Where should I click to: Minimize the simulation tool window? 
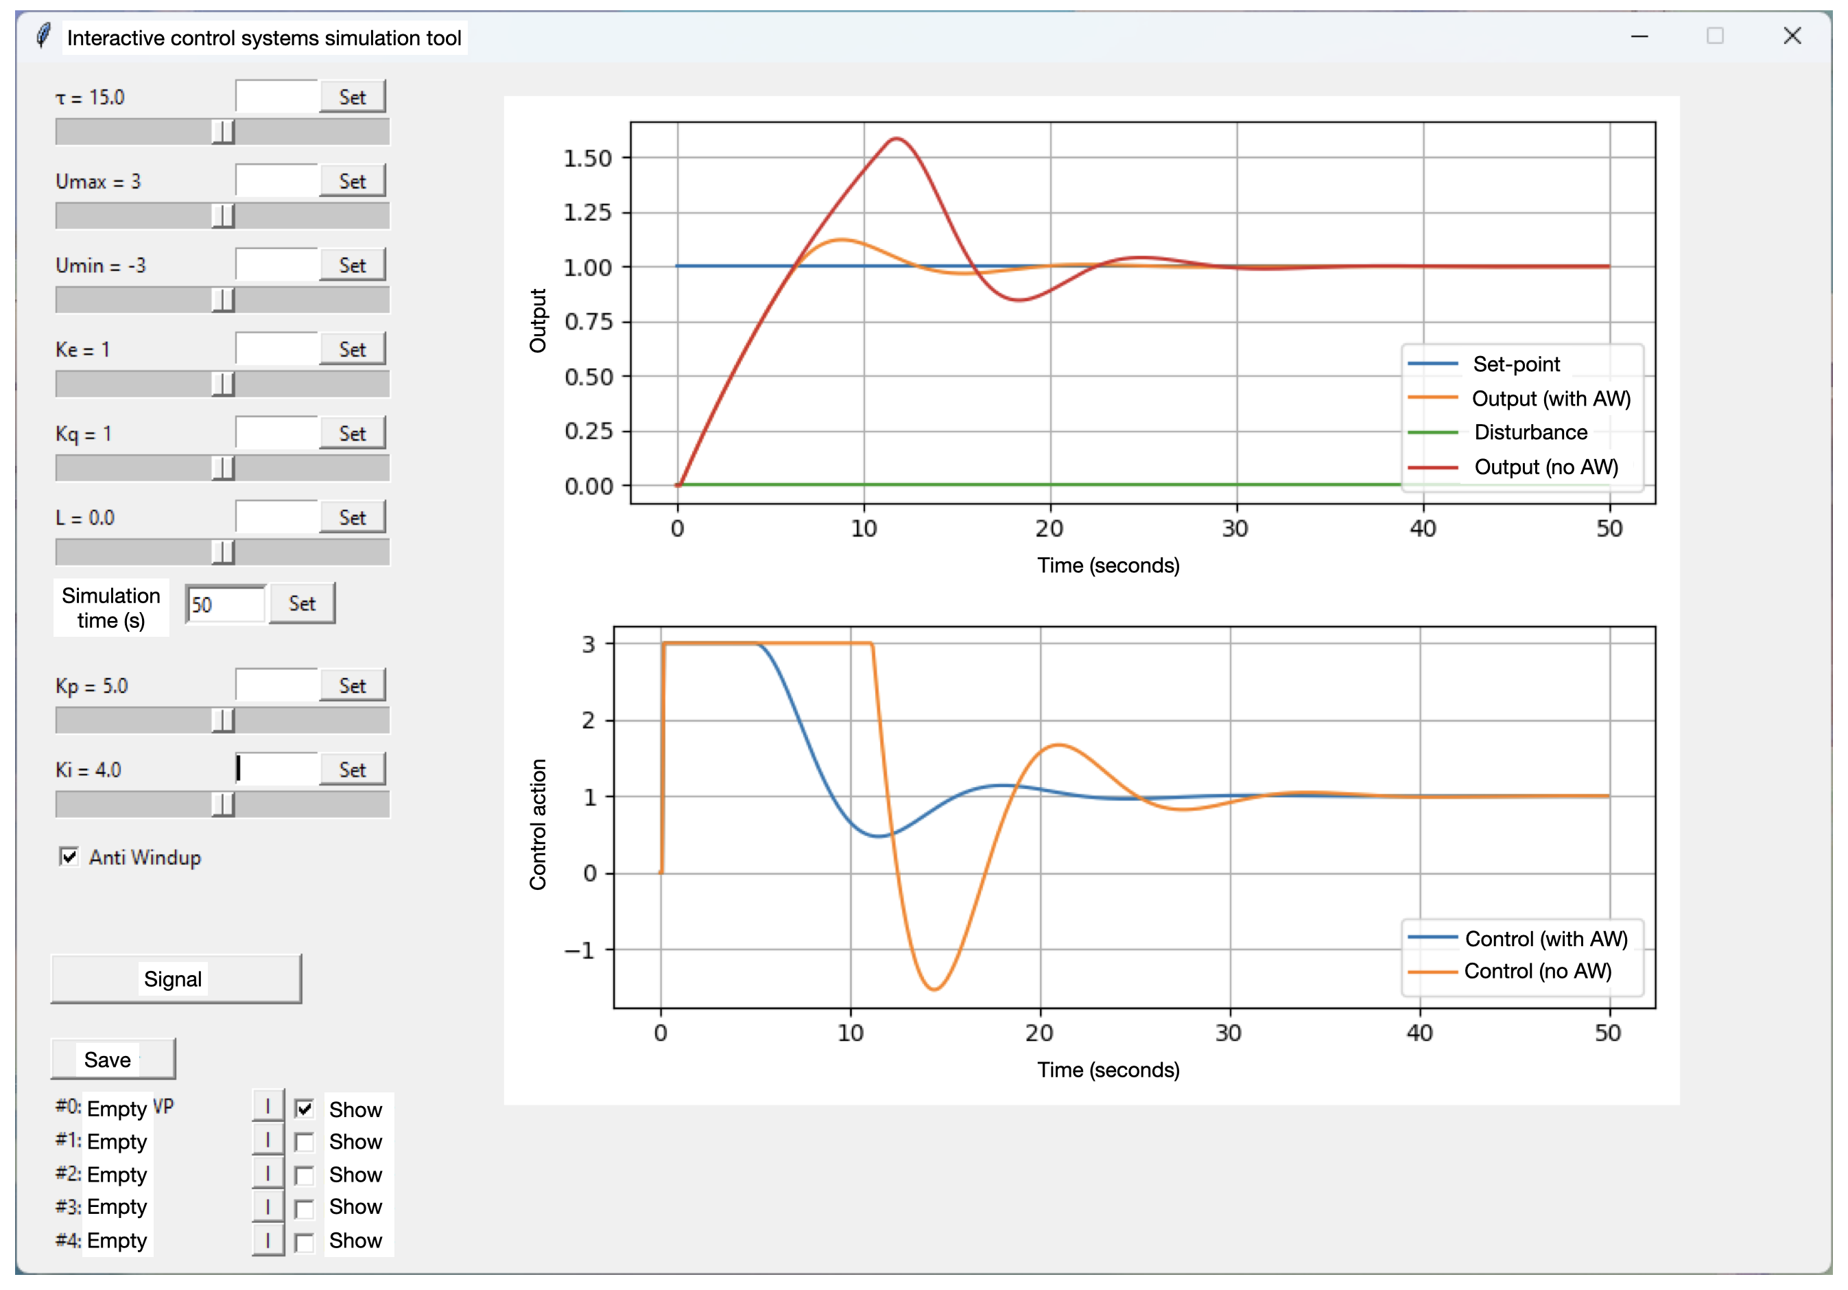pyautogui.click(x=1639, y=36)
